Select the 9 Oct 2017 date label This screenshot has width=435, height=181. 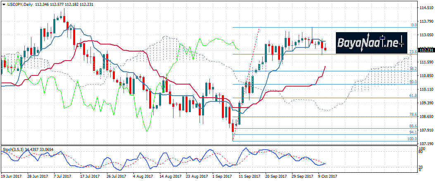pos(327,176)
